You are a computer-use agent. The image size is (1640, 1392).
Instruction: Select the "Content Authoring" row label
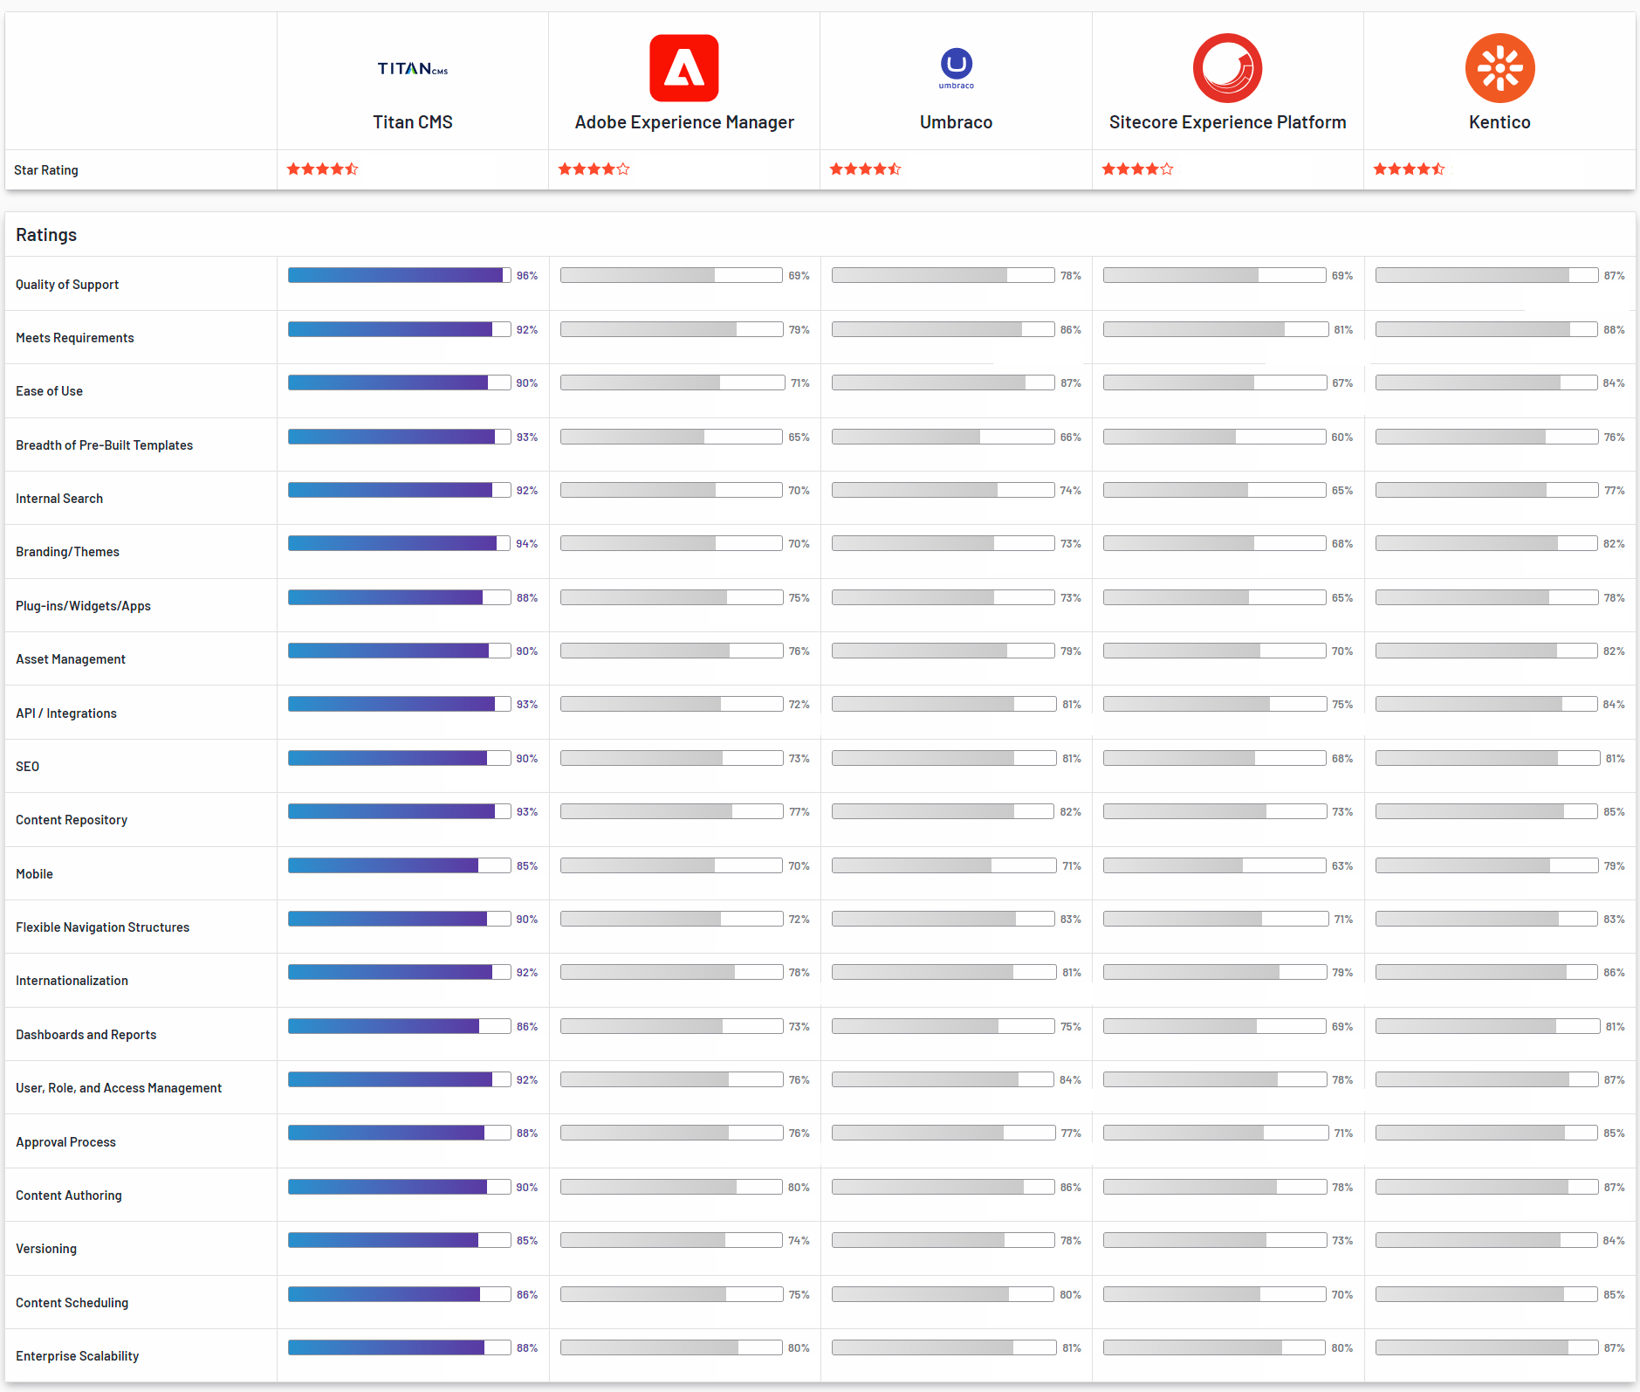(x=68, y=1195)
